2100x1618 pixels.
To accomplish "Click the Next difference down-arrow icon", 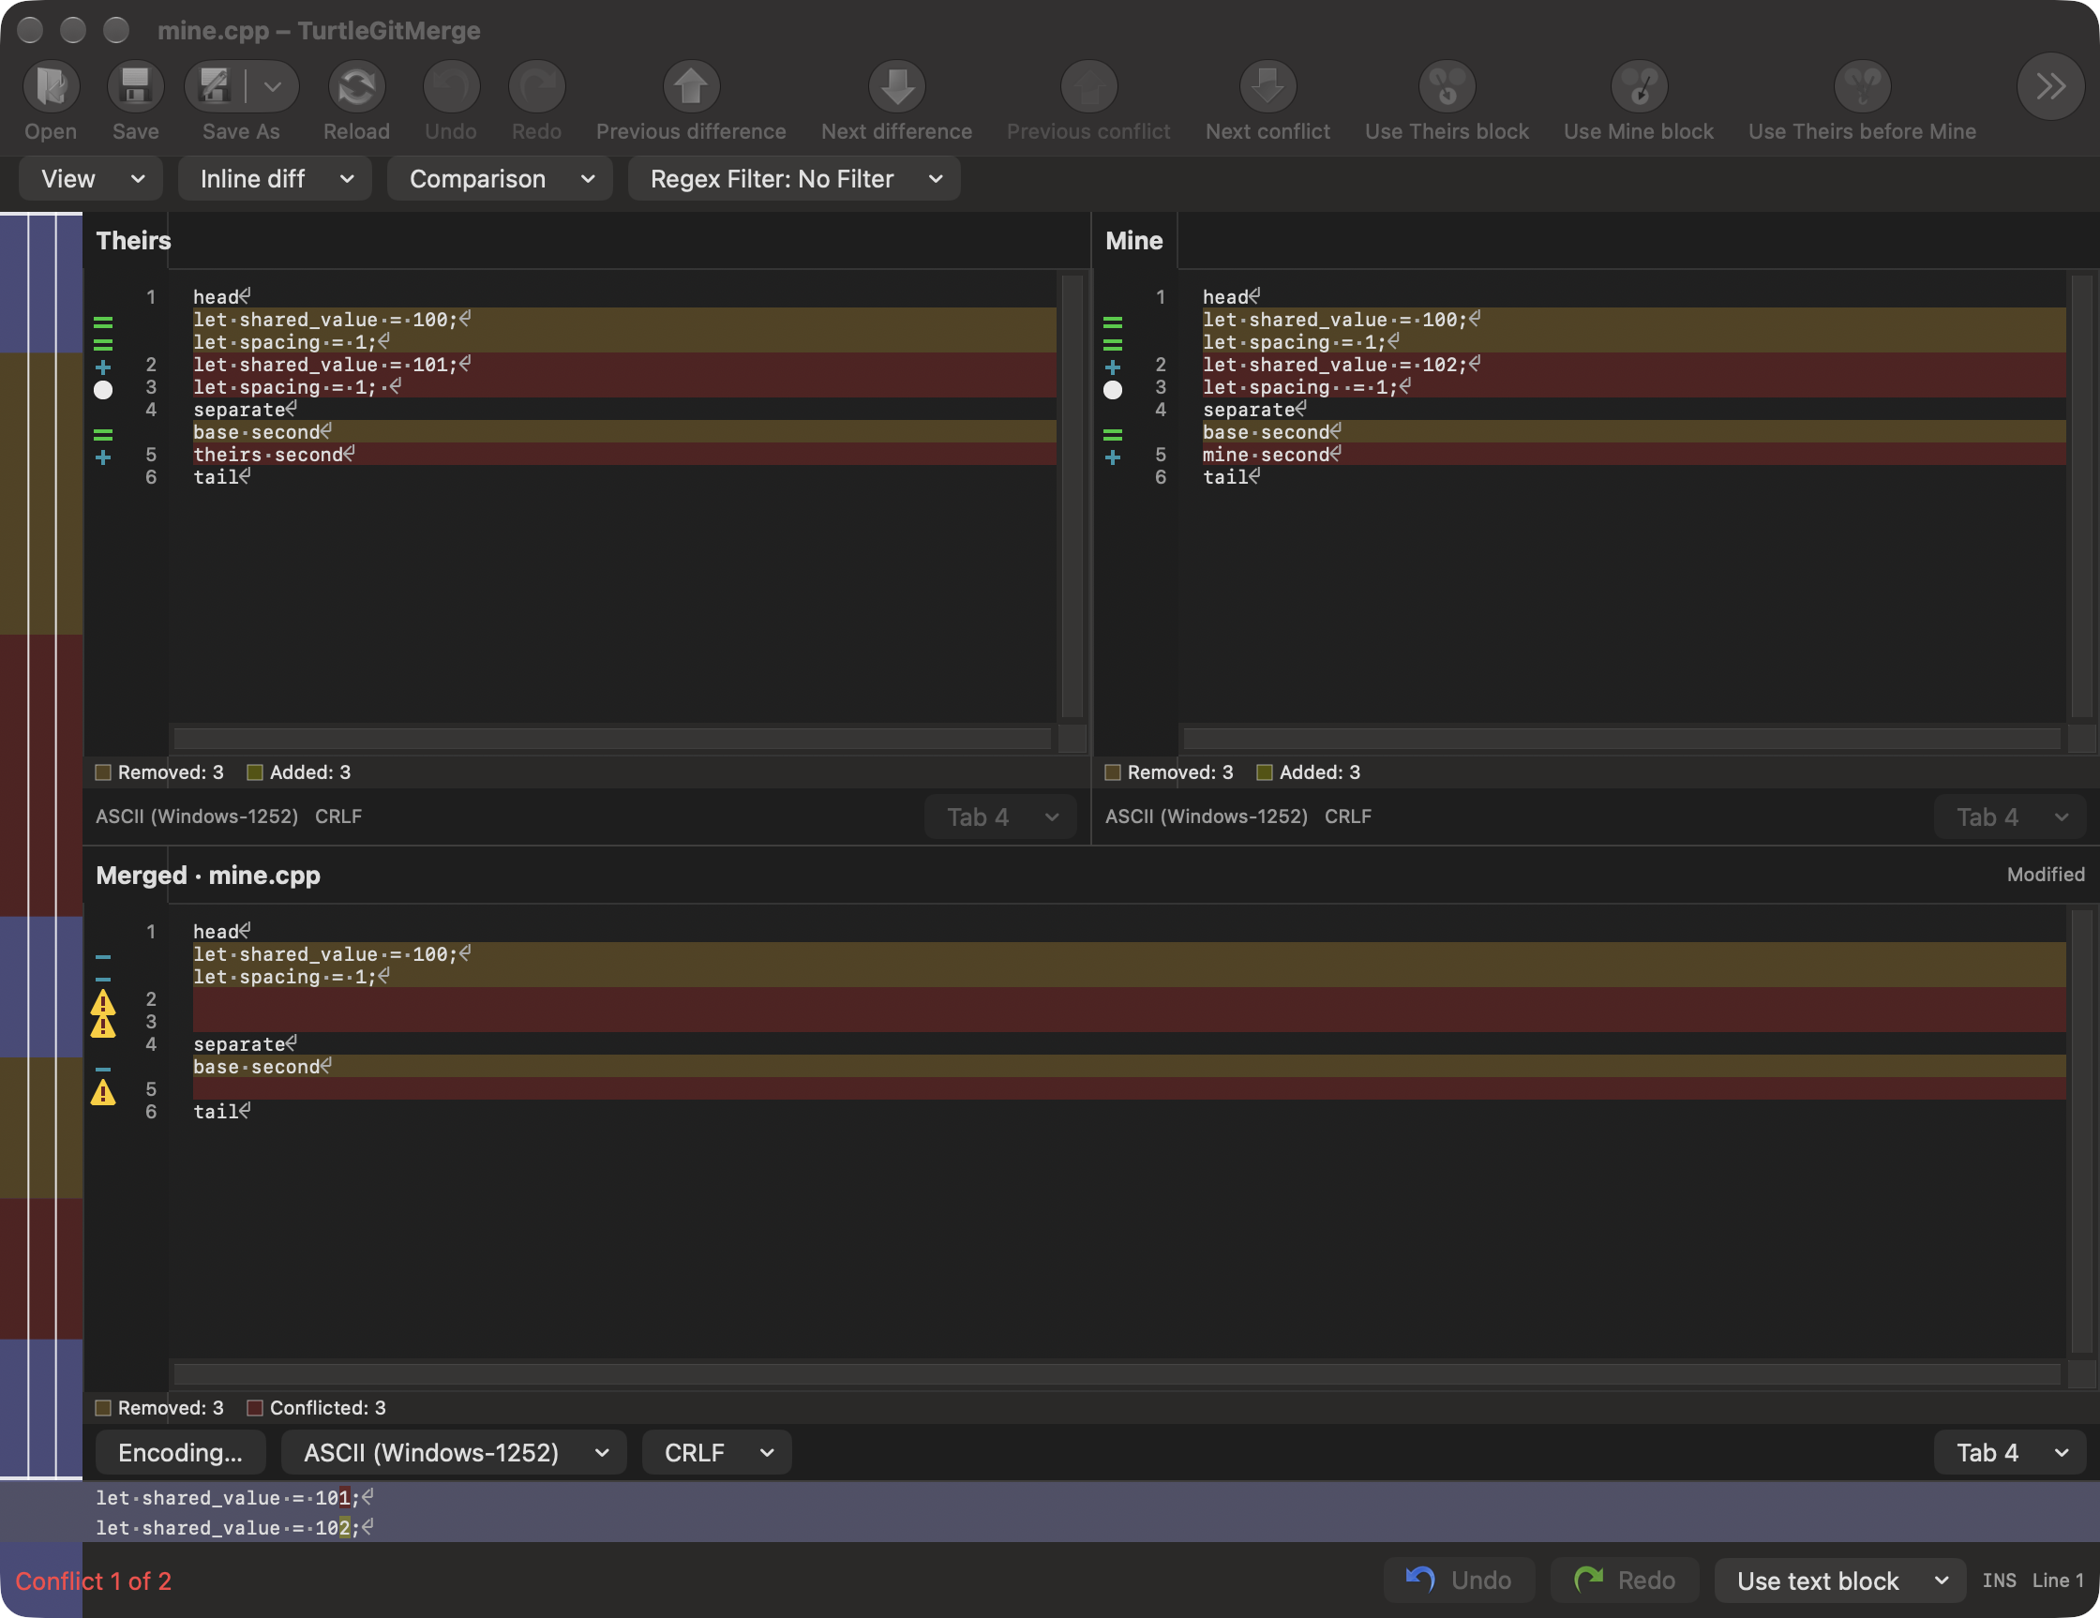I will click(896, 86).
